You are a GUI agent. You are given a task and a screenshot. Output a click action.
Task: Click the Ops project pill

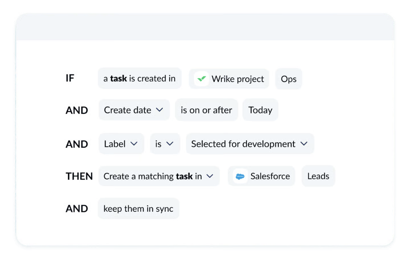289,79
